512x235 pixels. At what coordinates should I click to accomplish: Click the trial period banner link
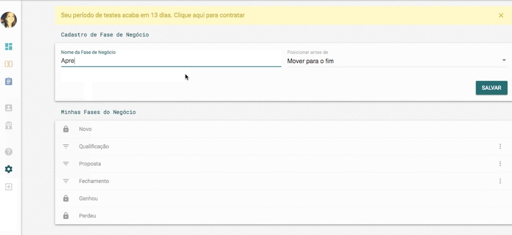click(x=153, y=15)
